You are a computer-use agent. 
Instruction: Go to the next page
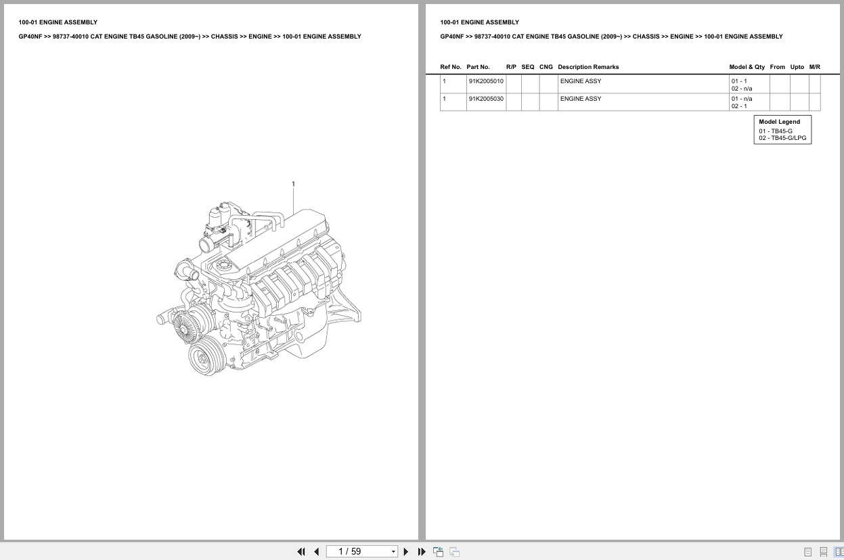click(405, 551)
